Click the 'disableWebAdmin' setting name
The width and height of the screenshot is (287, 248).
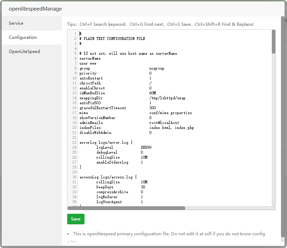(x=95, y=132)
